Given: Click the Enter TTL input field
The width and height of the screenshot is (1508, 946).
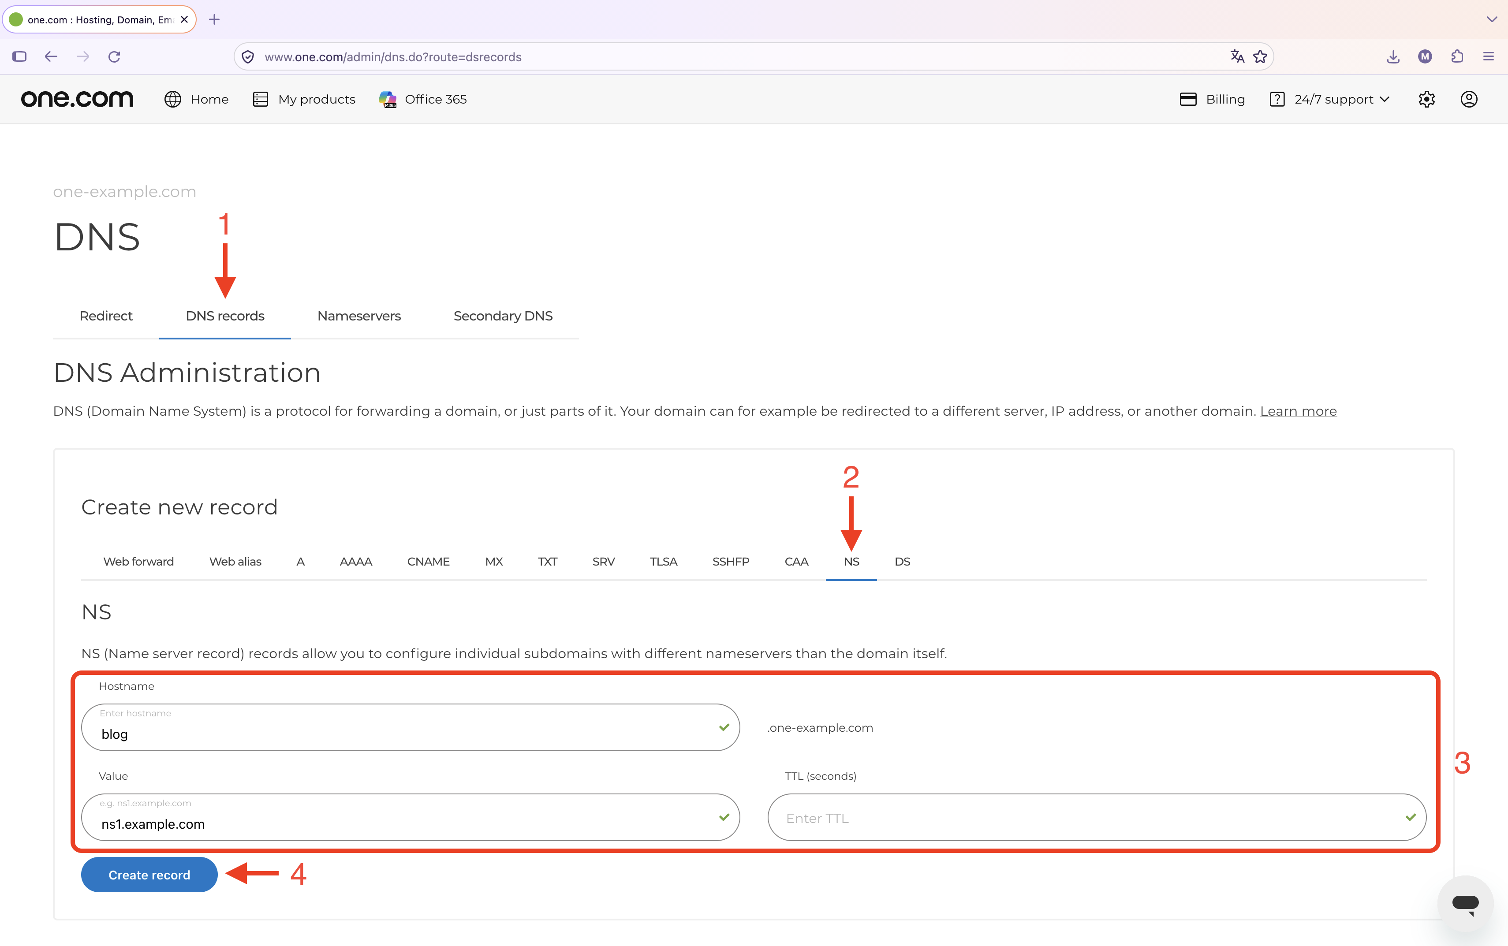Looking at the screenshot, I should click(1097, 817).
